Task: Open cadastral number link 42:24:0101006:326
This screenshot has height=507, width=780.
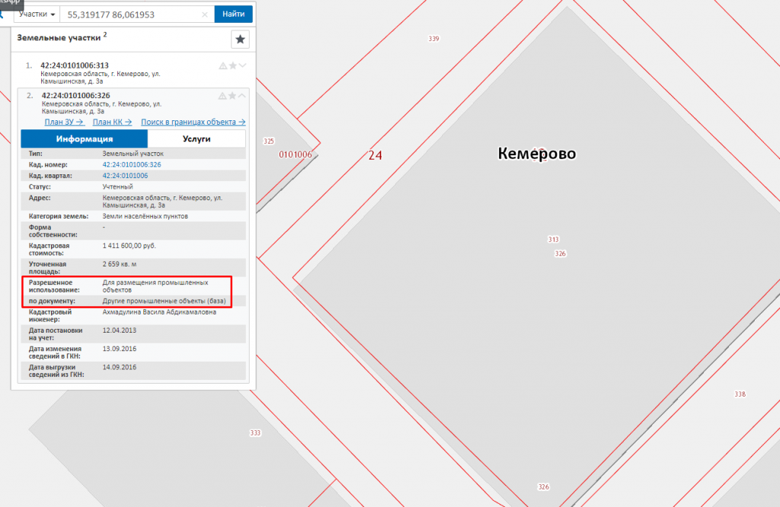Action: tap(131, 164)
